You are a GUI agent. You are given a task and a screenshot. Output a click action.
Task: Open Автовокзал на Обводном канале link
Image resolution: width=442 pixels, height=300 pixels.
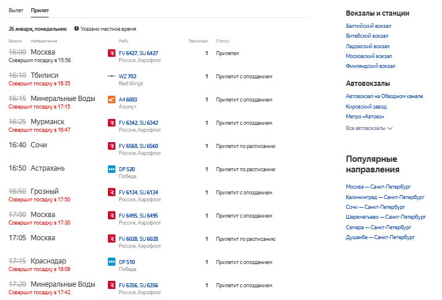pyautogui.click(x=384, y=96)
